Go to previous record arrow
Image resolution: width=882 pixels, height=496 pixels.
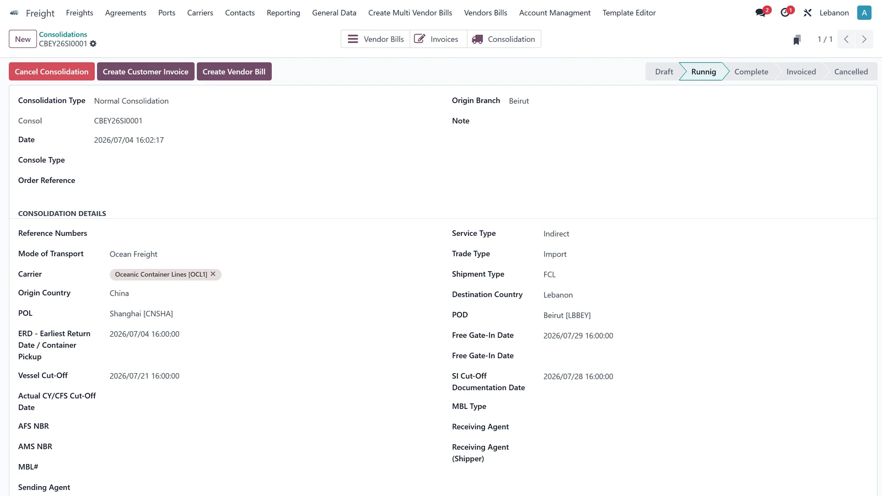click(x=846, y=39)
